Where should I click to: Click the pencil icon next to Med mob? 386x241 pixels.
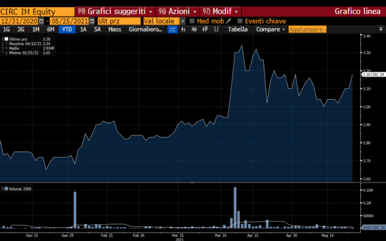click(229, 21)
